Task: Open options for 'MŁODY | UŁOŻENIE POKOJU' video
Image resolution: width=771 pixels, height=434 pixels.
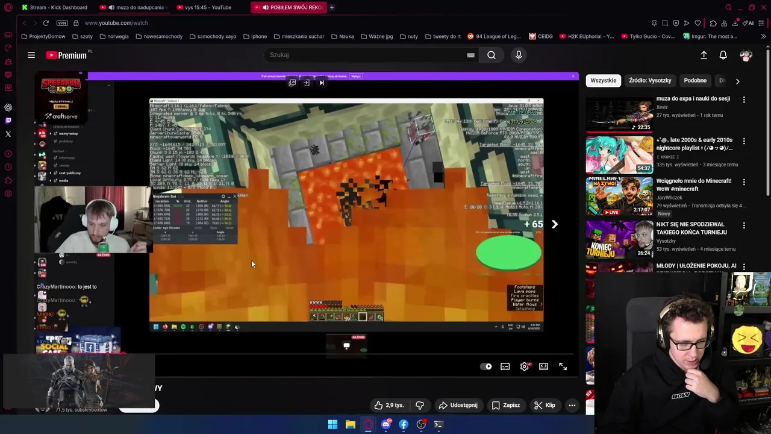Action: pos(744,266)
